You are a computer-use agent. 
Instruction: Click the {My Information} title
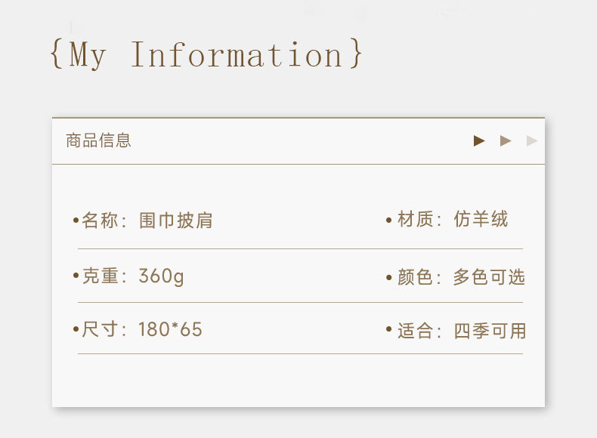tap(206, 55)
